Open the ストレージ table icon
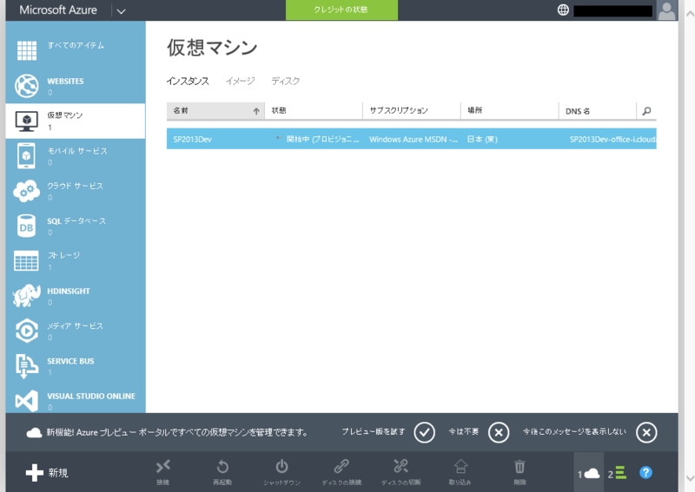 coord(26,261)
